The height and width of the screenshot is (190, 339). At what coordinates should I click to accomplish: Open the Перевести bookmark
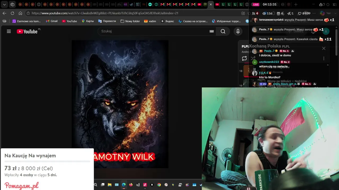[x=107, y=21]
